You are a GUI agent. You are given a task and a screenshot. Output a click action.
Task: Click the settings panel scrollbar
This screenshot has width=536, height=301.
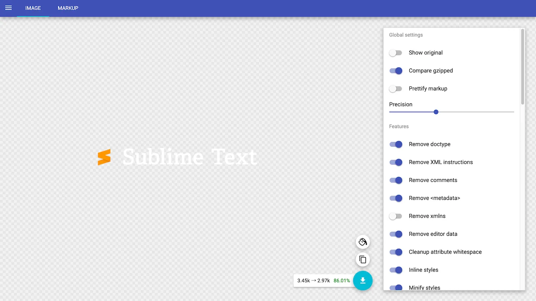(x=523, y=67)
